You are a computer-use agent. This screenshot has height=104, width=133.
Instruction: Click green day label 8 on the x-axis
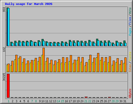(x=36, y=101)
